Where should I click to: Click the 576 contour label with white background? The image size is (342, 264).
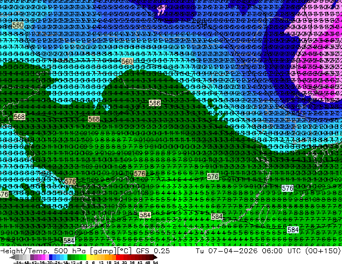[288, 188]
